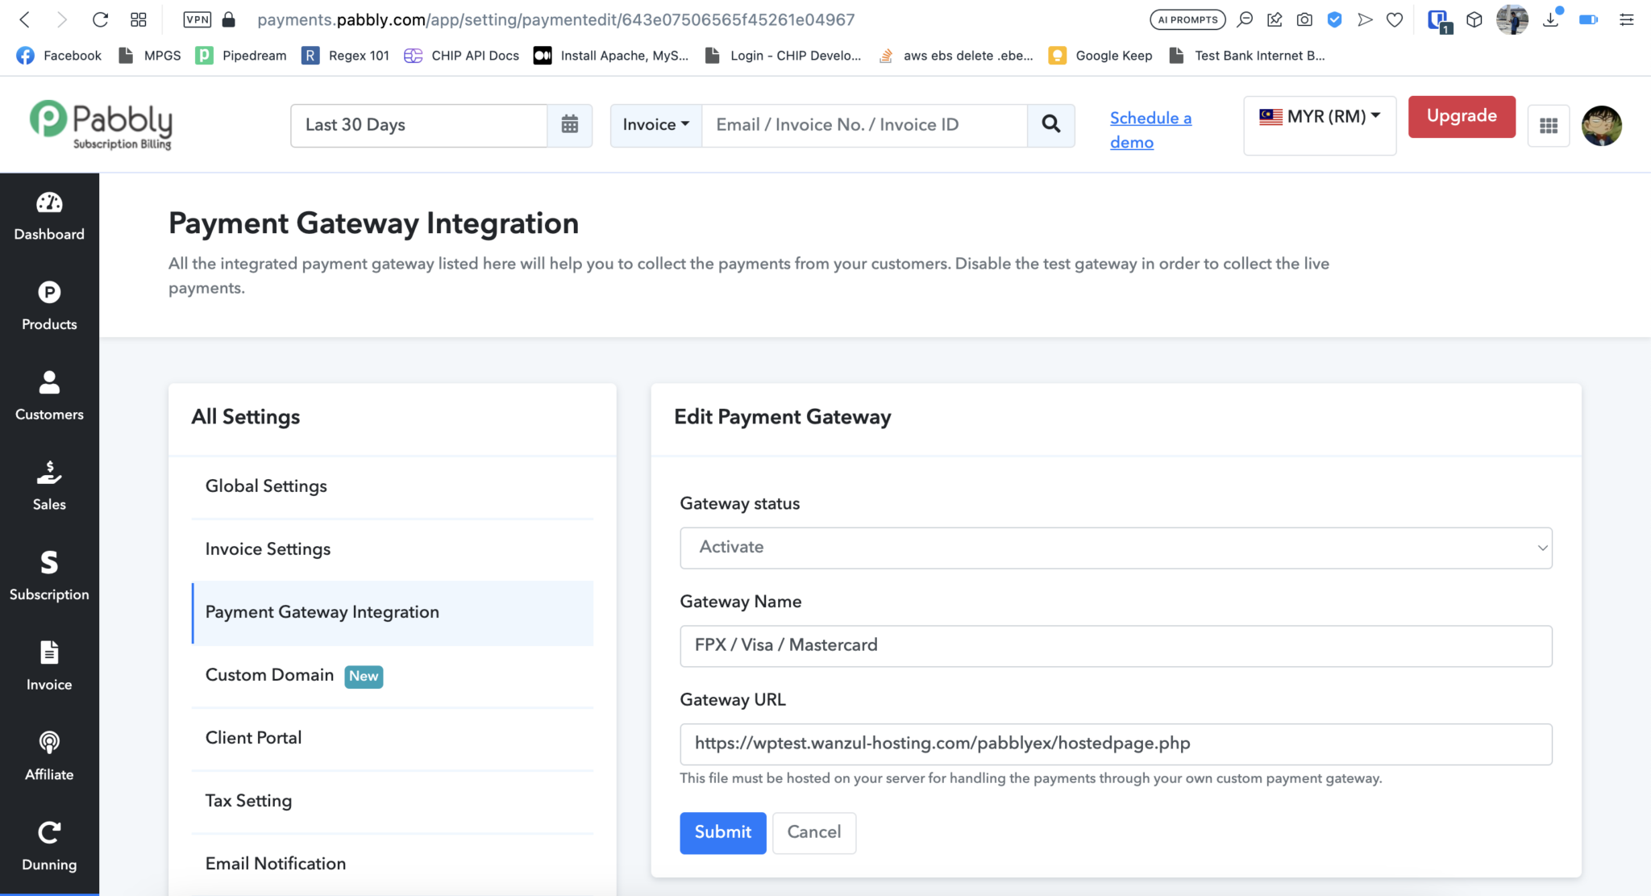1651x896 pixels.
Task: Open the Subscription section
Action: pos(49,576)
